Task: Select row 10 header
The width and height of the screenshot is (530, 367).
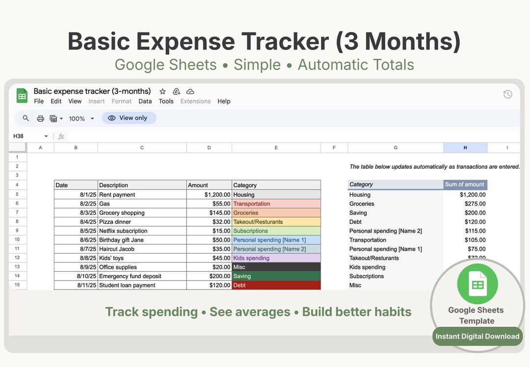Action: (17, 239)
